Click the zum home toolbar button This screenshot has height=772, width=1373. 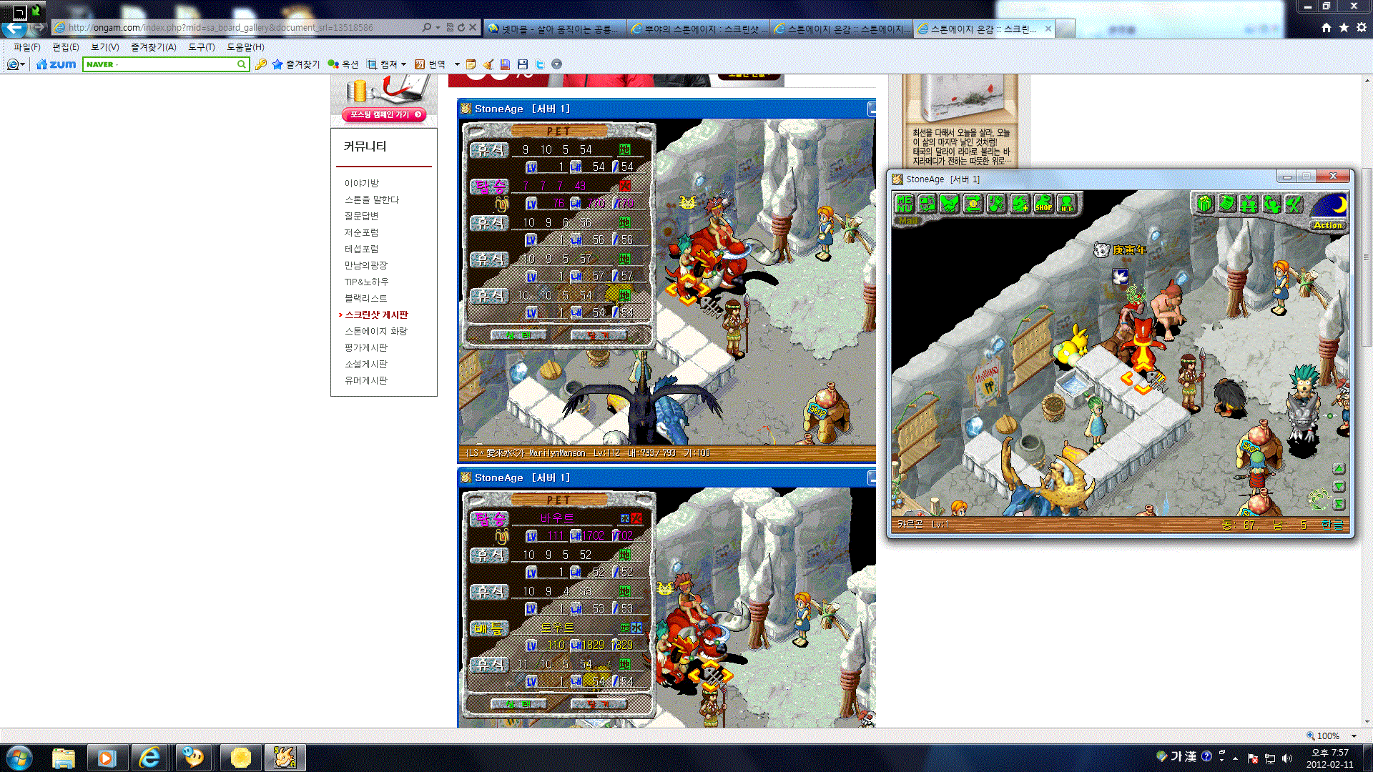(x=56, y=64)
